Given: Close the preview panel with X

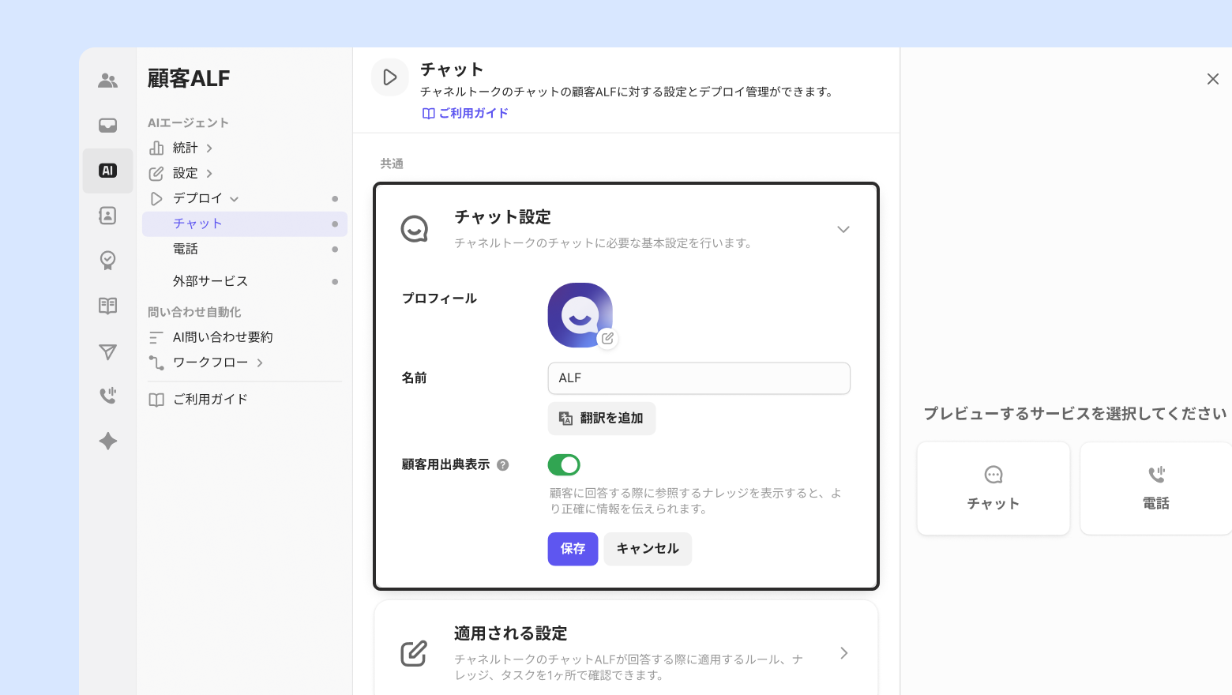Looking at the screenshot, I should [1213, 79].
